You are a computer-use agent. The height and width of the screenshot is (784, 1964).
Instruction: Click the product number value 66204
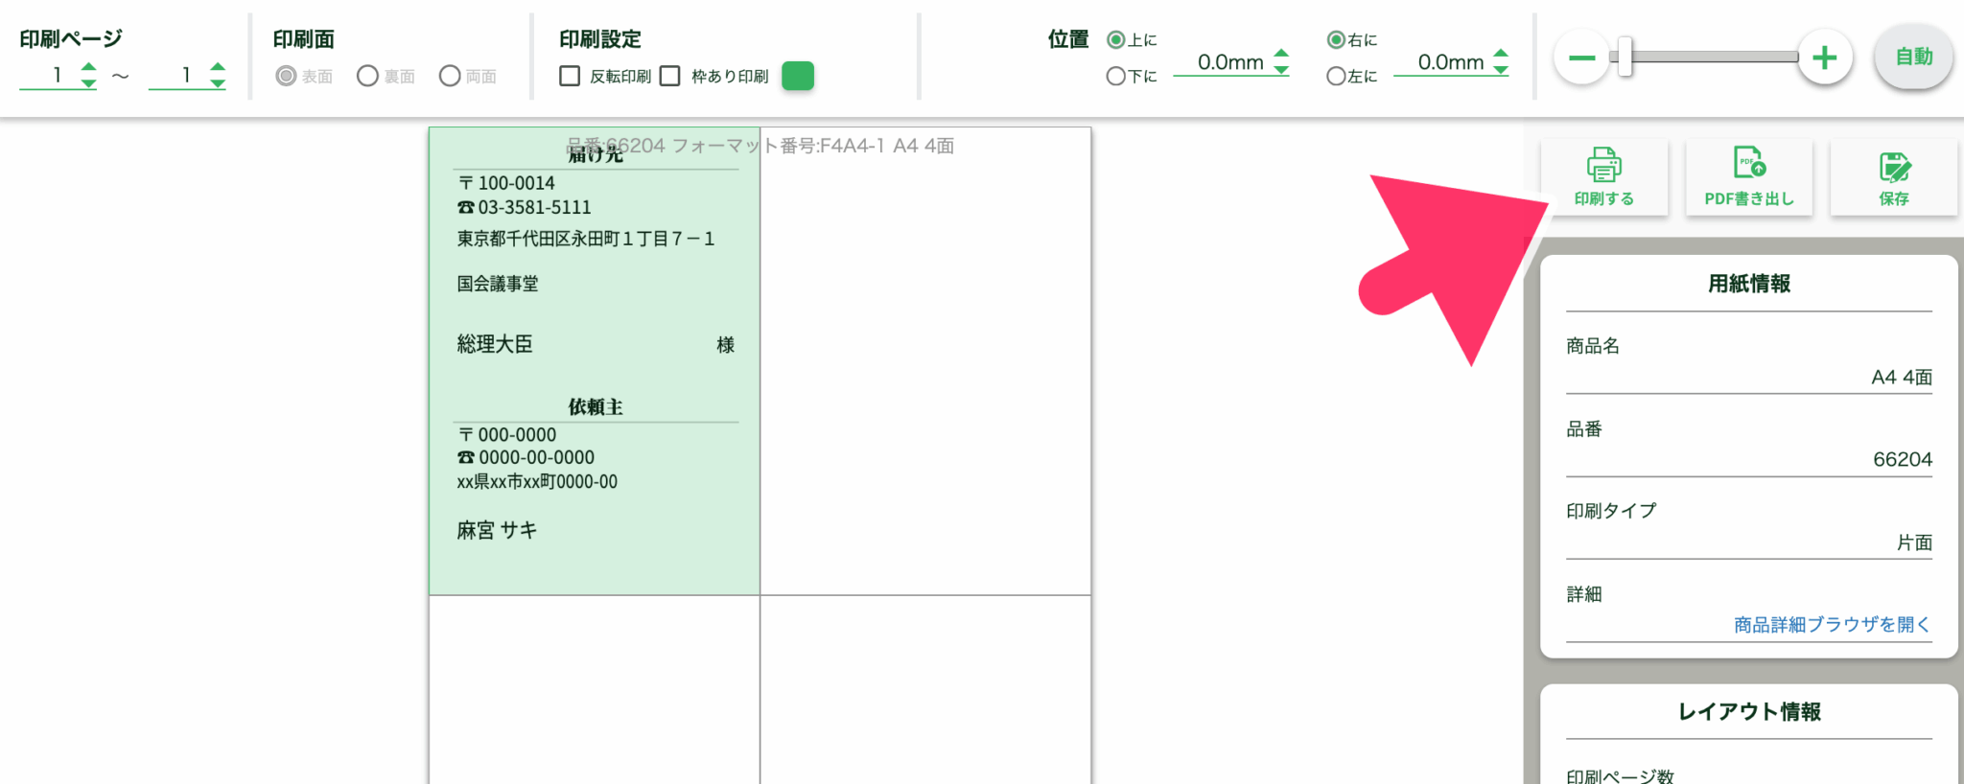[x=1903, y=459]
